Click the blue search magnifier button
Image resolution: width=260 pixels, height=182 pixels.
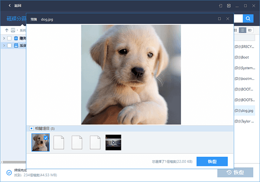coord(248,19)
